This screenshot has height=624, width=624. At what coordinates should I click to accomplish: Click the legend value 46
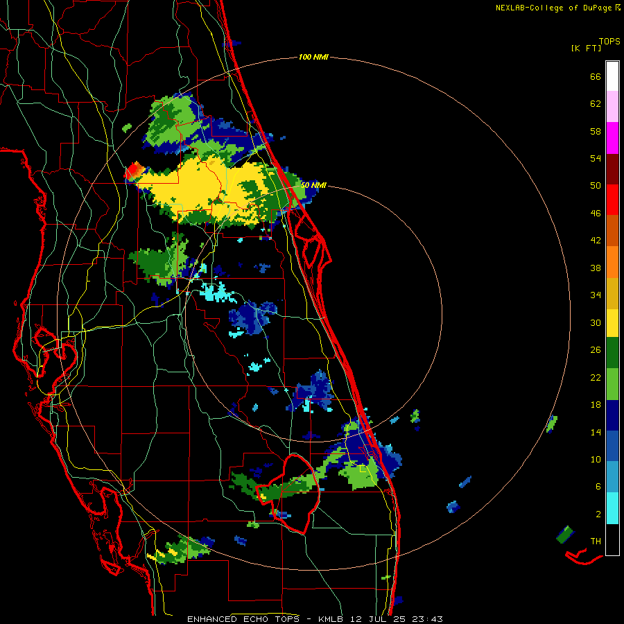(x=596, y=214)
